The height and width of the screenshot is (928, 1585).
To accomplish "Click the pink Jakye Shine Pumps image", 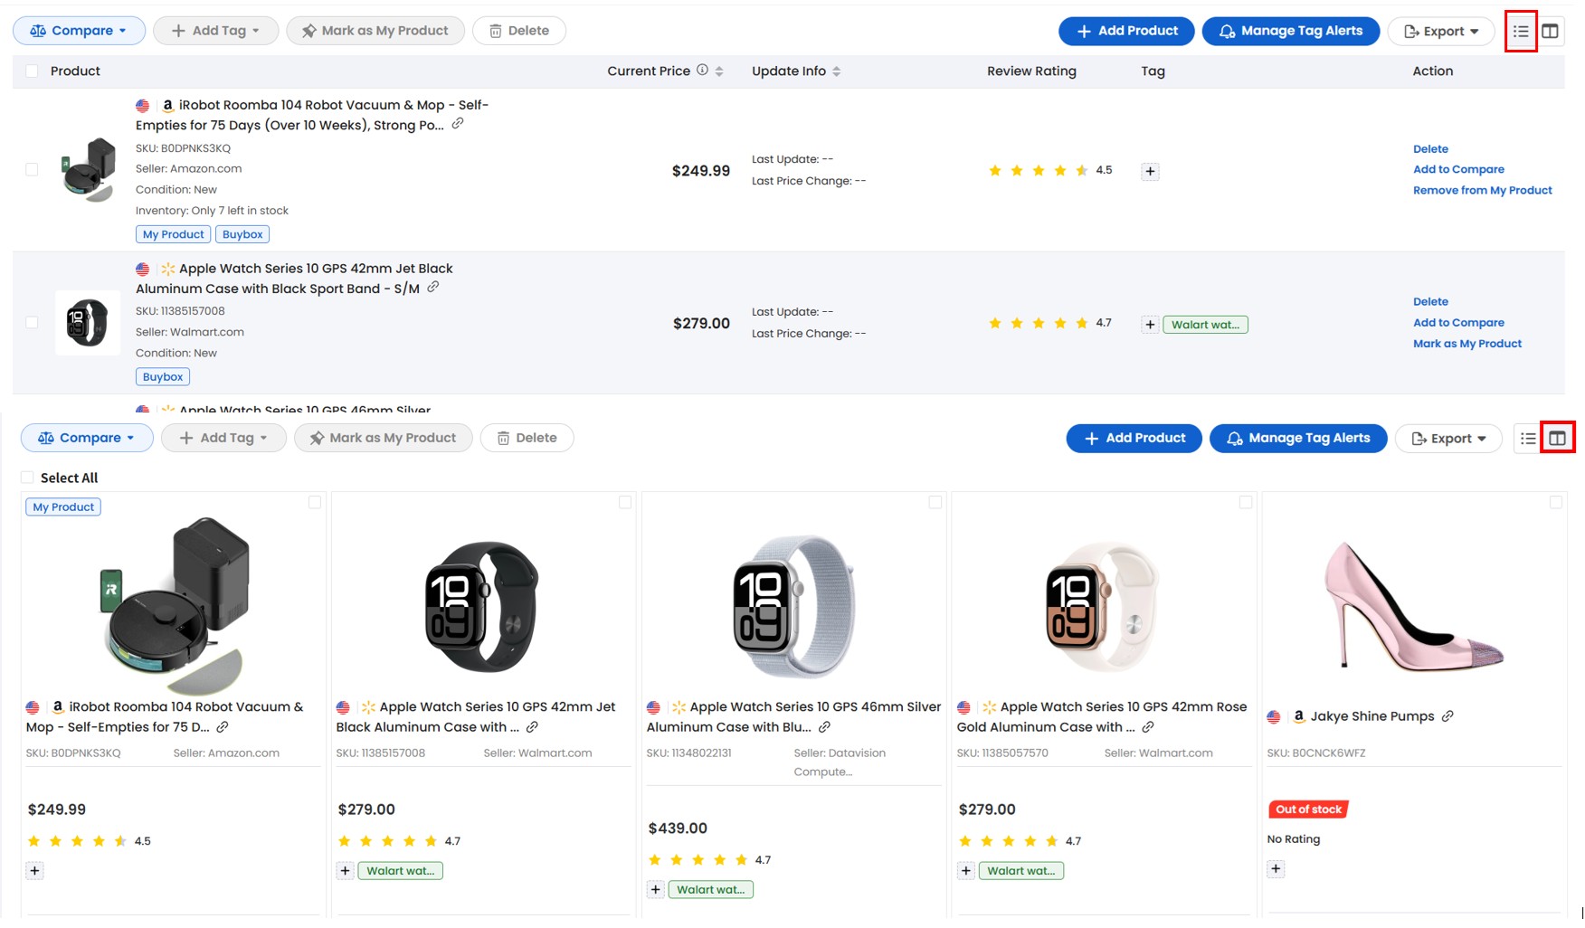I will [1413, 606].
